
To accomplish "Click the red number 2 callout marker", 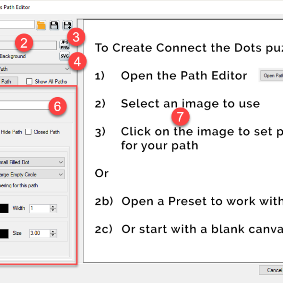I will (x=24, y=43).
